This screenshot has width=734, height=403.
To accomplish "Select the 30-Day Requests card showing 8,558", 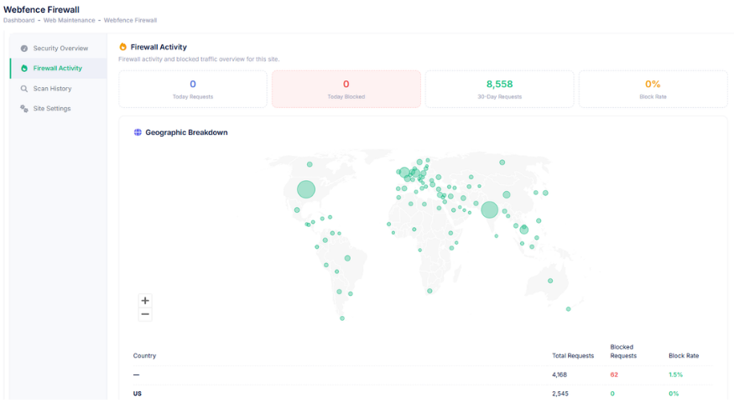I will [499, 90].
